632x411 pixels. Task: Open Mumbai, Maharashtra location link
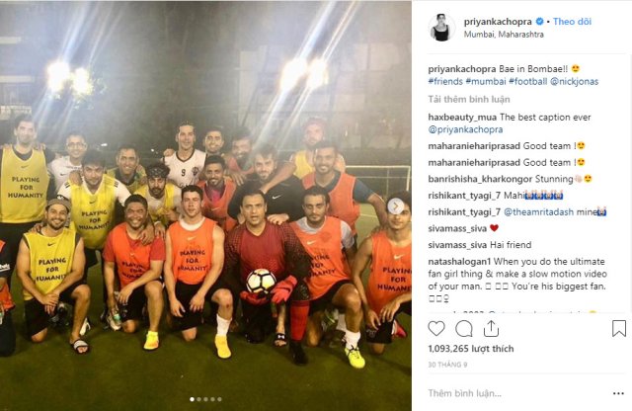(504, 35)
